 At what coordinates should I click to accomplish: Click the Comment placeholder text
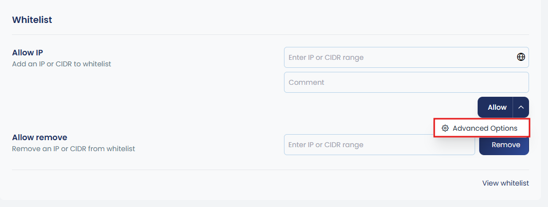point(306,82)
